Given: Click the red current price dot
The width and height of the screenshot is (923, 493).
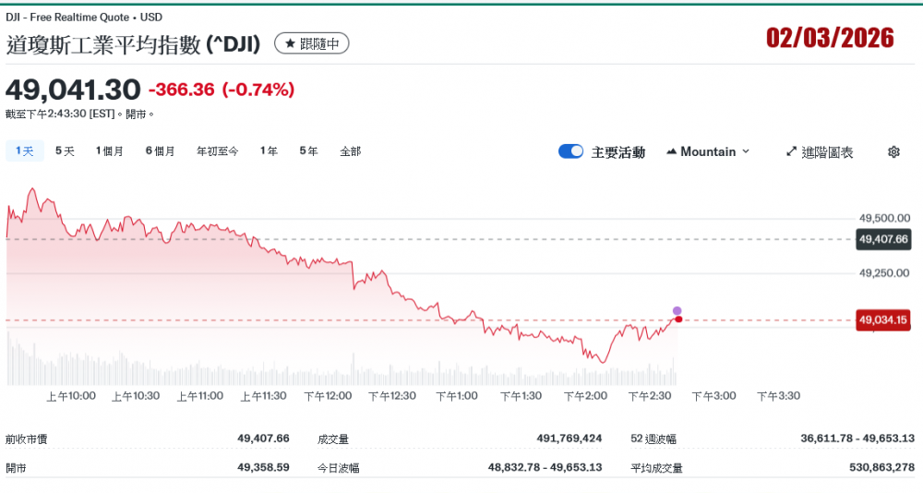Looking at the screenshot, I should (678, 319).
